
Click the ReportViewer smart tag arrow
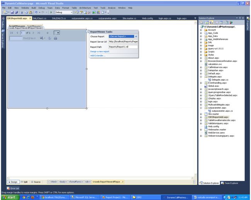88,31
